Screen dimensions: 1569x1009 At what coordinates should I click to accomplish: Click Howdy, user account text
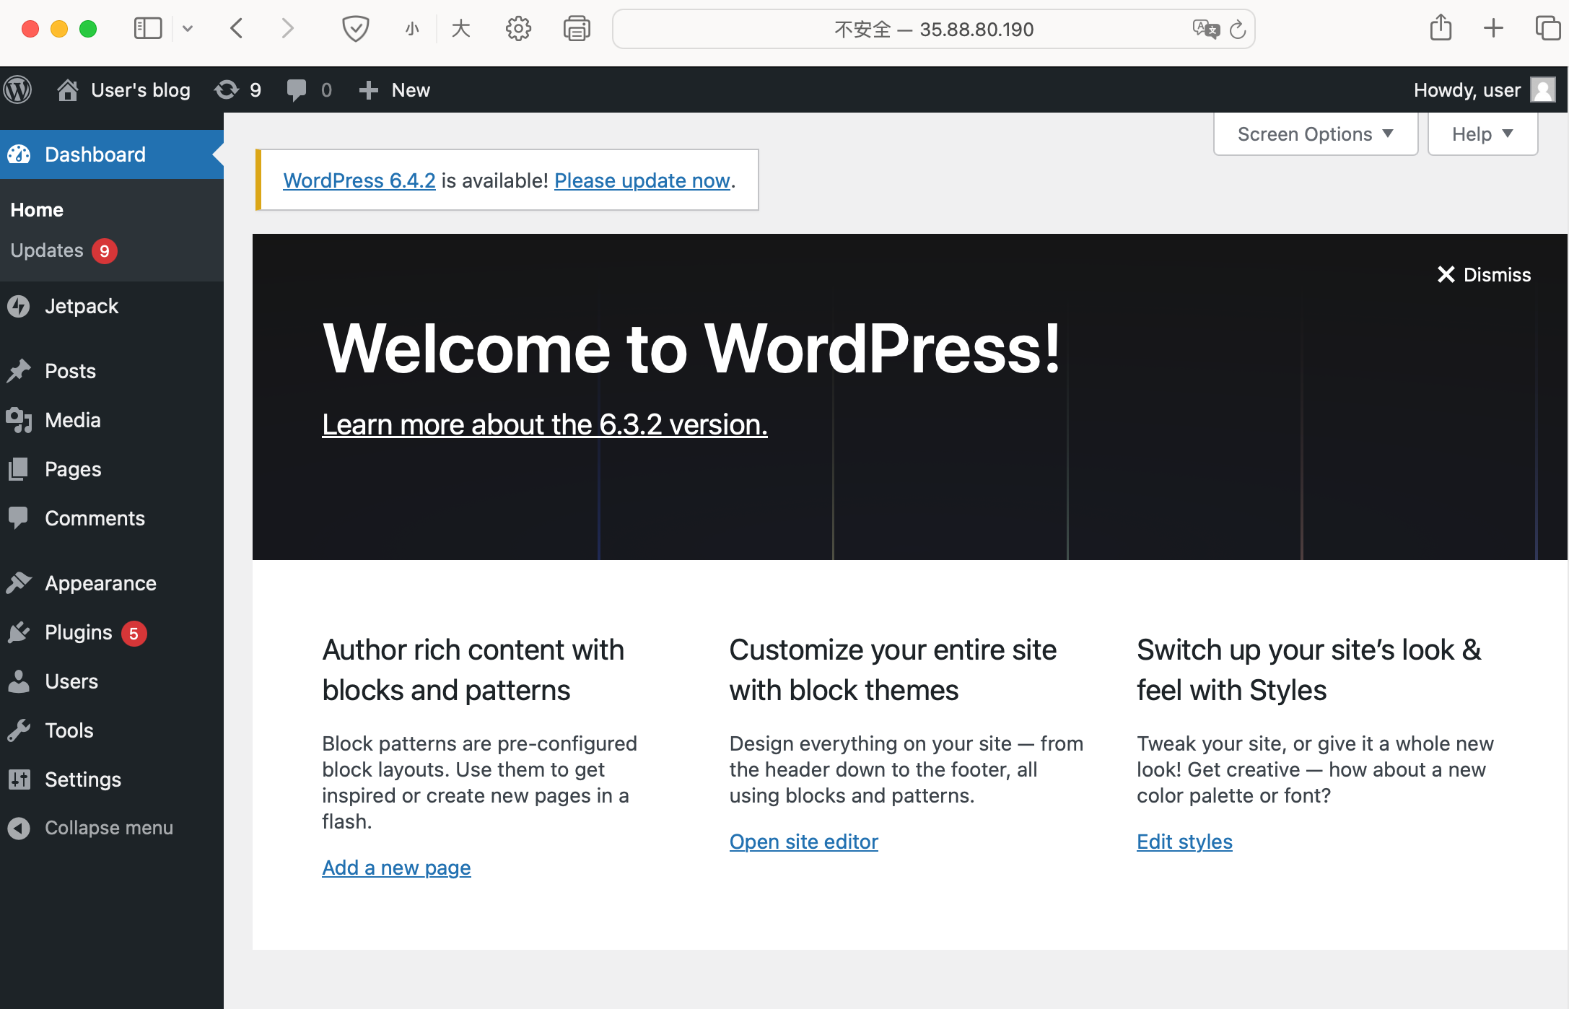1467,90
